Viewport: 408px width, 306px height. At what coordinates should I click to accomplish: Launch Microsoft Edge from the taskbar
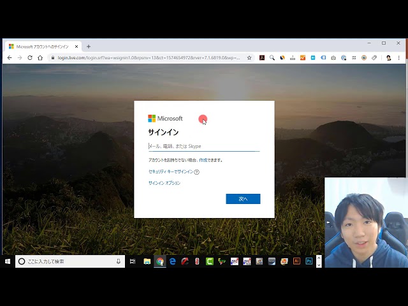coord(172,261)
